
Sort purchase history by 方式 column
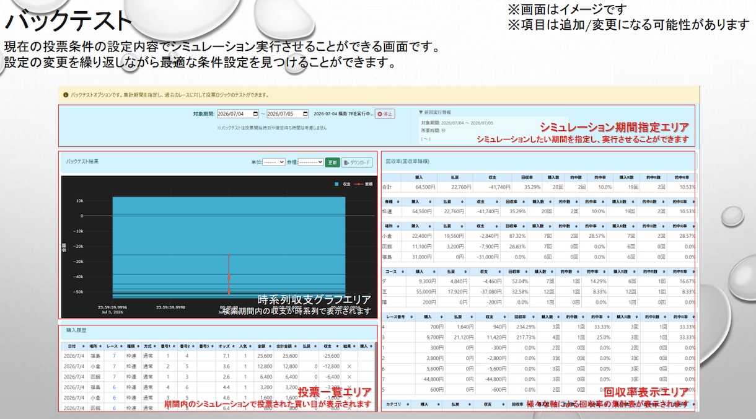[x=149, y=346]
